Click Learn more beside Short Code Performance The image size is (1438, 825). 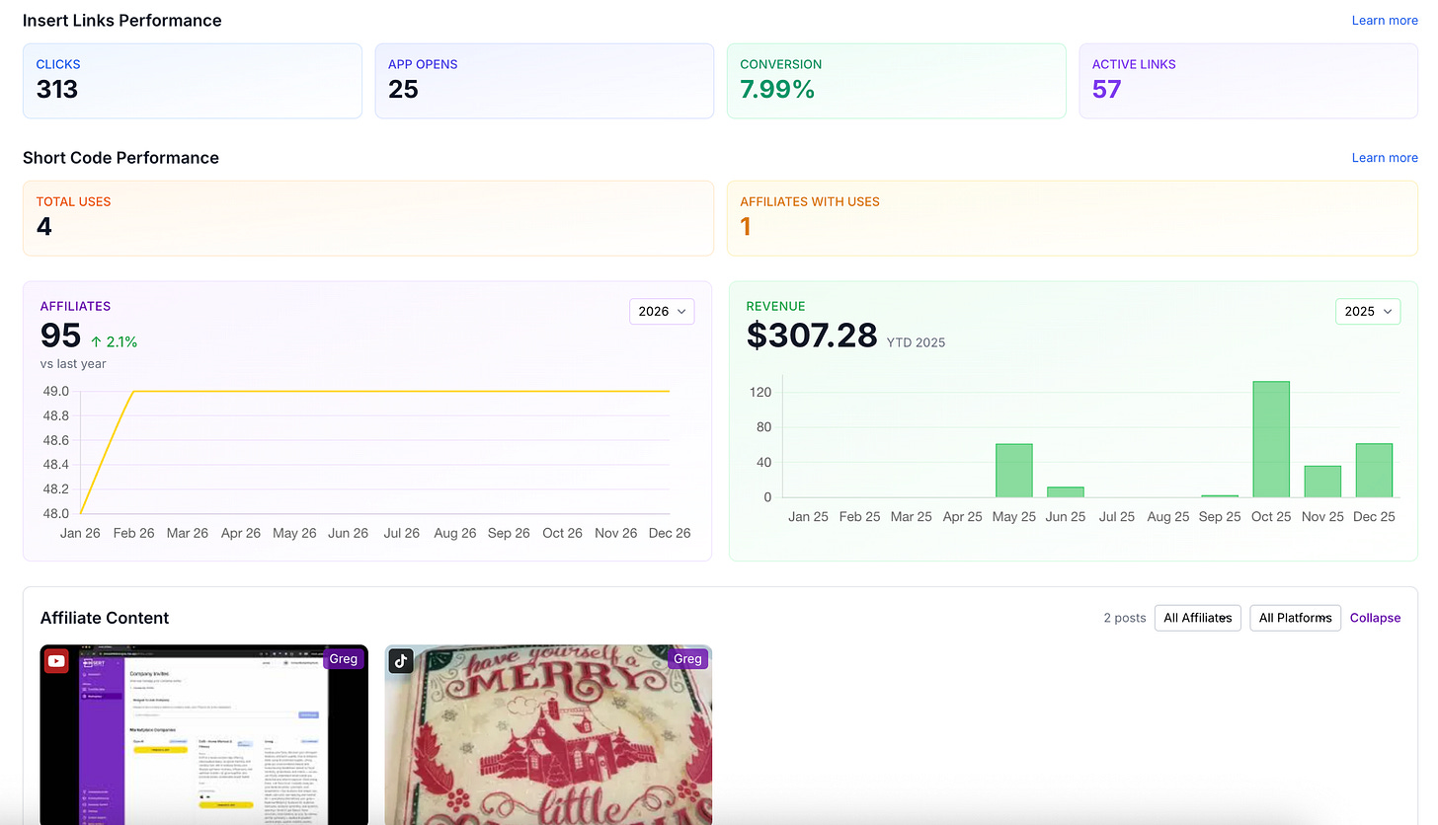1385,157
